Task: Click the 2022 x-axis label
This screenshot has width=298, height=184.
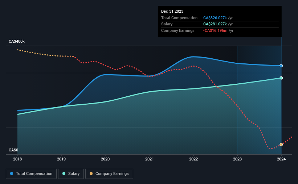Action: 193,159
